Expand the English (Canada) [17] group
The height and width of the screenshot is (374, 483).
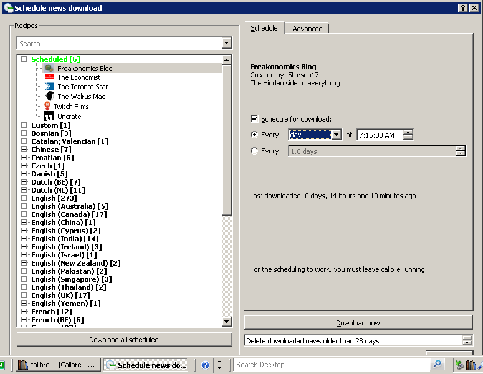click(x=24, y=214)
